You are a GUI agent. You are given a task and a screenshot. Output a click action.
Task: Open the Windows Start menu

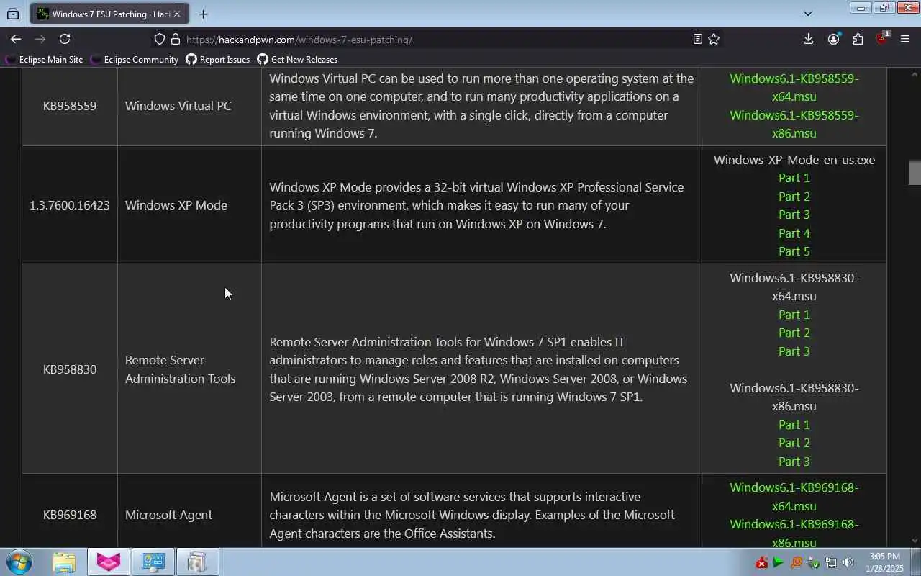tap(19, 562)
